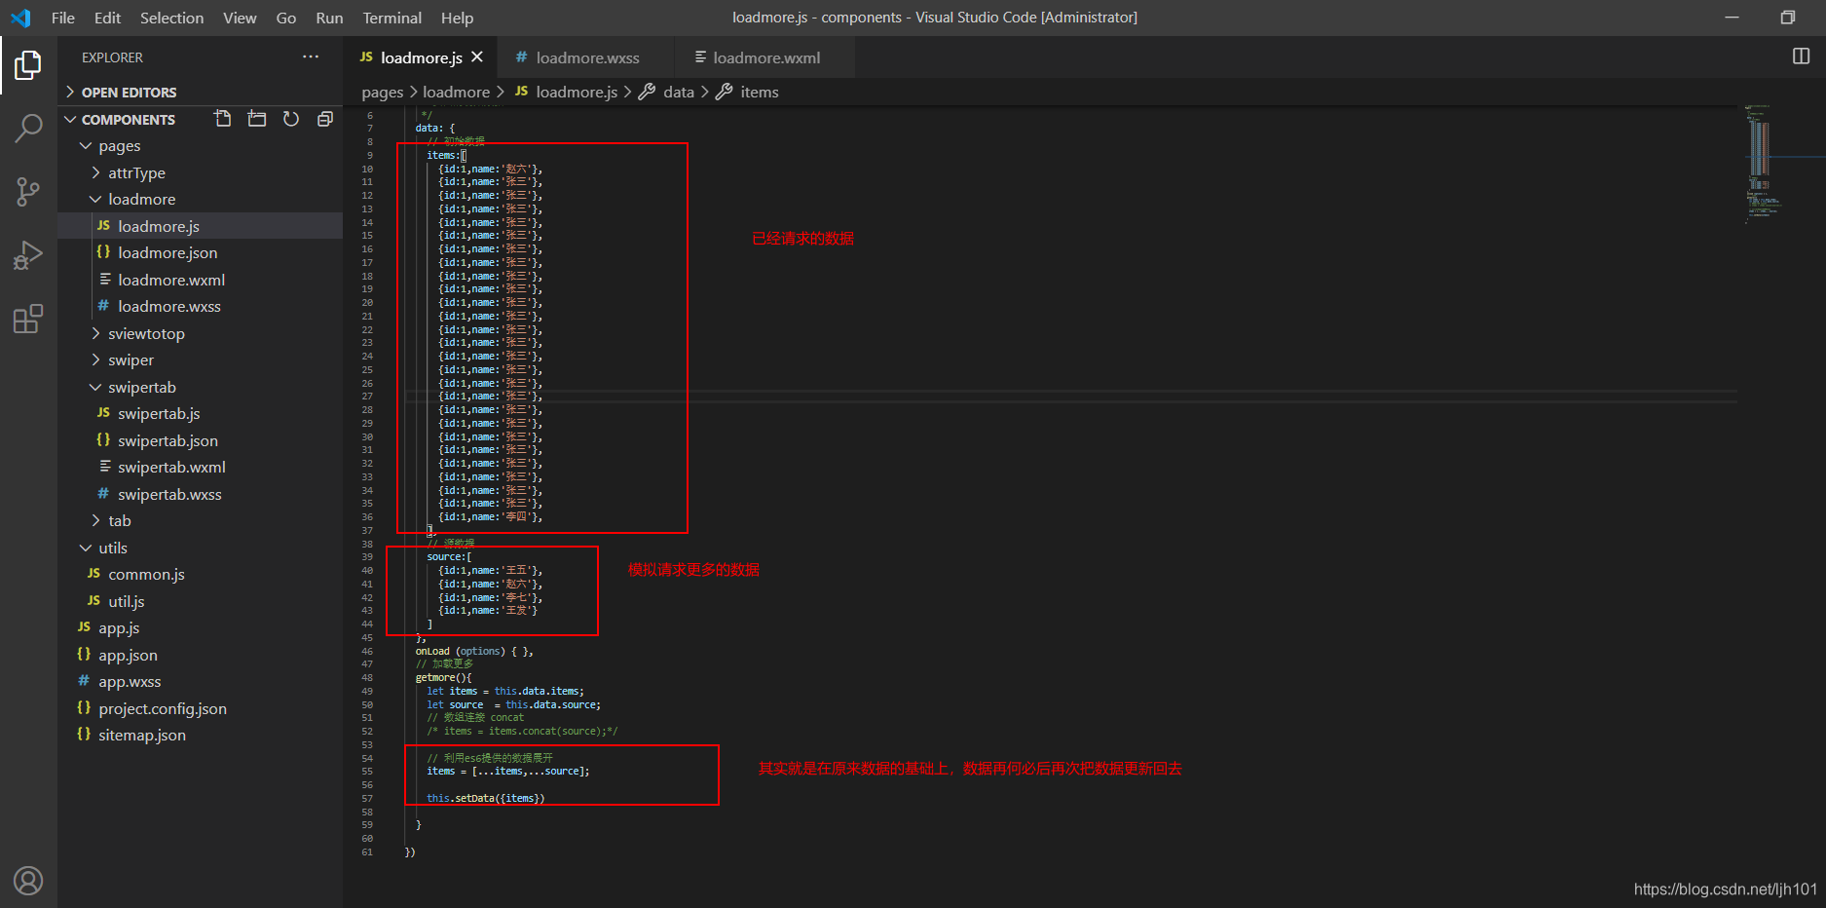Viewport: 1826px width, 908px height.
Task: Close the loadmore.js editor tab
Action: (x=477, y=57)
